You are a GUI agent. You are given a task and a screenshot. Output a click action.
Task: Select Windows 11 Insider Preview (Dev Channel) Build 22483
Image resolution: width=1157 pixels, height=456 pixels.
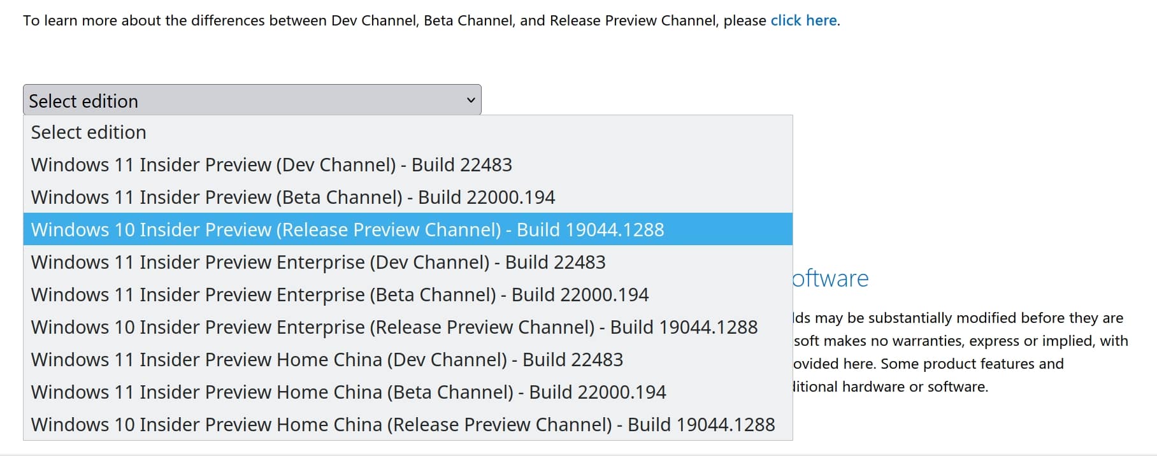[x=408, y=165]
